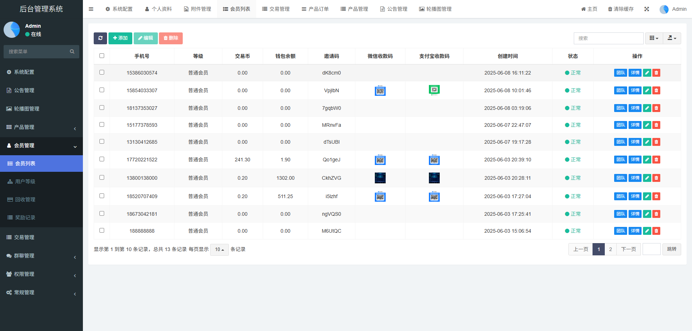Tick the checkbox for row 13800138000
The image size is (692, 331).
click(x=102, y=178)
